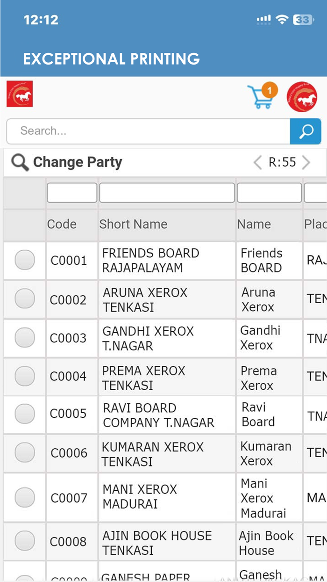Open the round horse profile avatar
This screenshot has width=327, height=582.
pyautogui.click(x=302, y=97)
